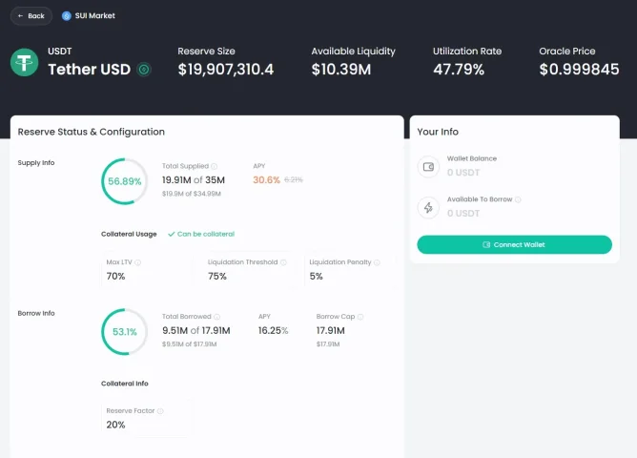
Task: Click the $19,907,310.4 Reserve Size value
Action: click(226, 70)
